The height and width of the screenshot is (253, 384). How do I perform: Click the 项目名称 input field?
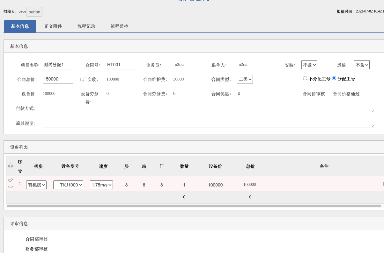pos(58,65)
